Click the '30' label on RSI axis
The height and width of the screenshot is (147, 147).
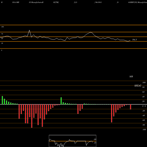[2, 43]
